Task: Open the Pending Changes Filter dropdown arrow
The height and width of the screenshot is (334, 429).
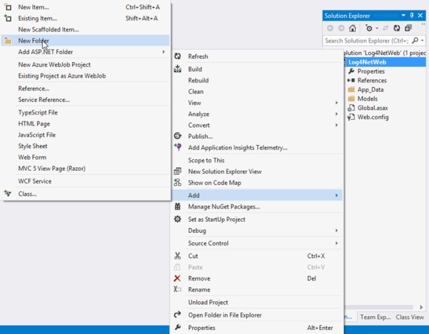Action: (377, 28)
